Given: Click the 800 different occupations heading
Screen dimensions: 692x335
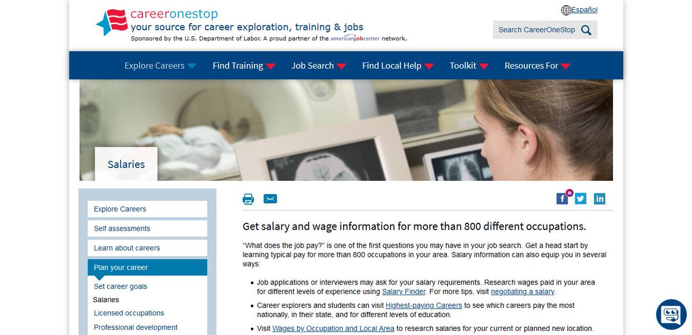Looking at the screenshot, I should [414, 226].
